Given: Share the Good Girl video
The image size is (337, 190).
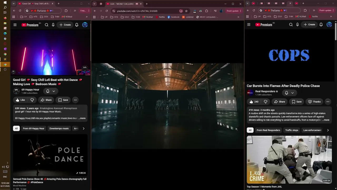Looking at the screenshot, I should coord(46,100).
